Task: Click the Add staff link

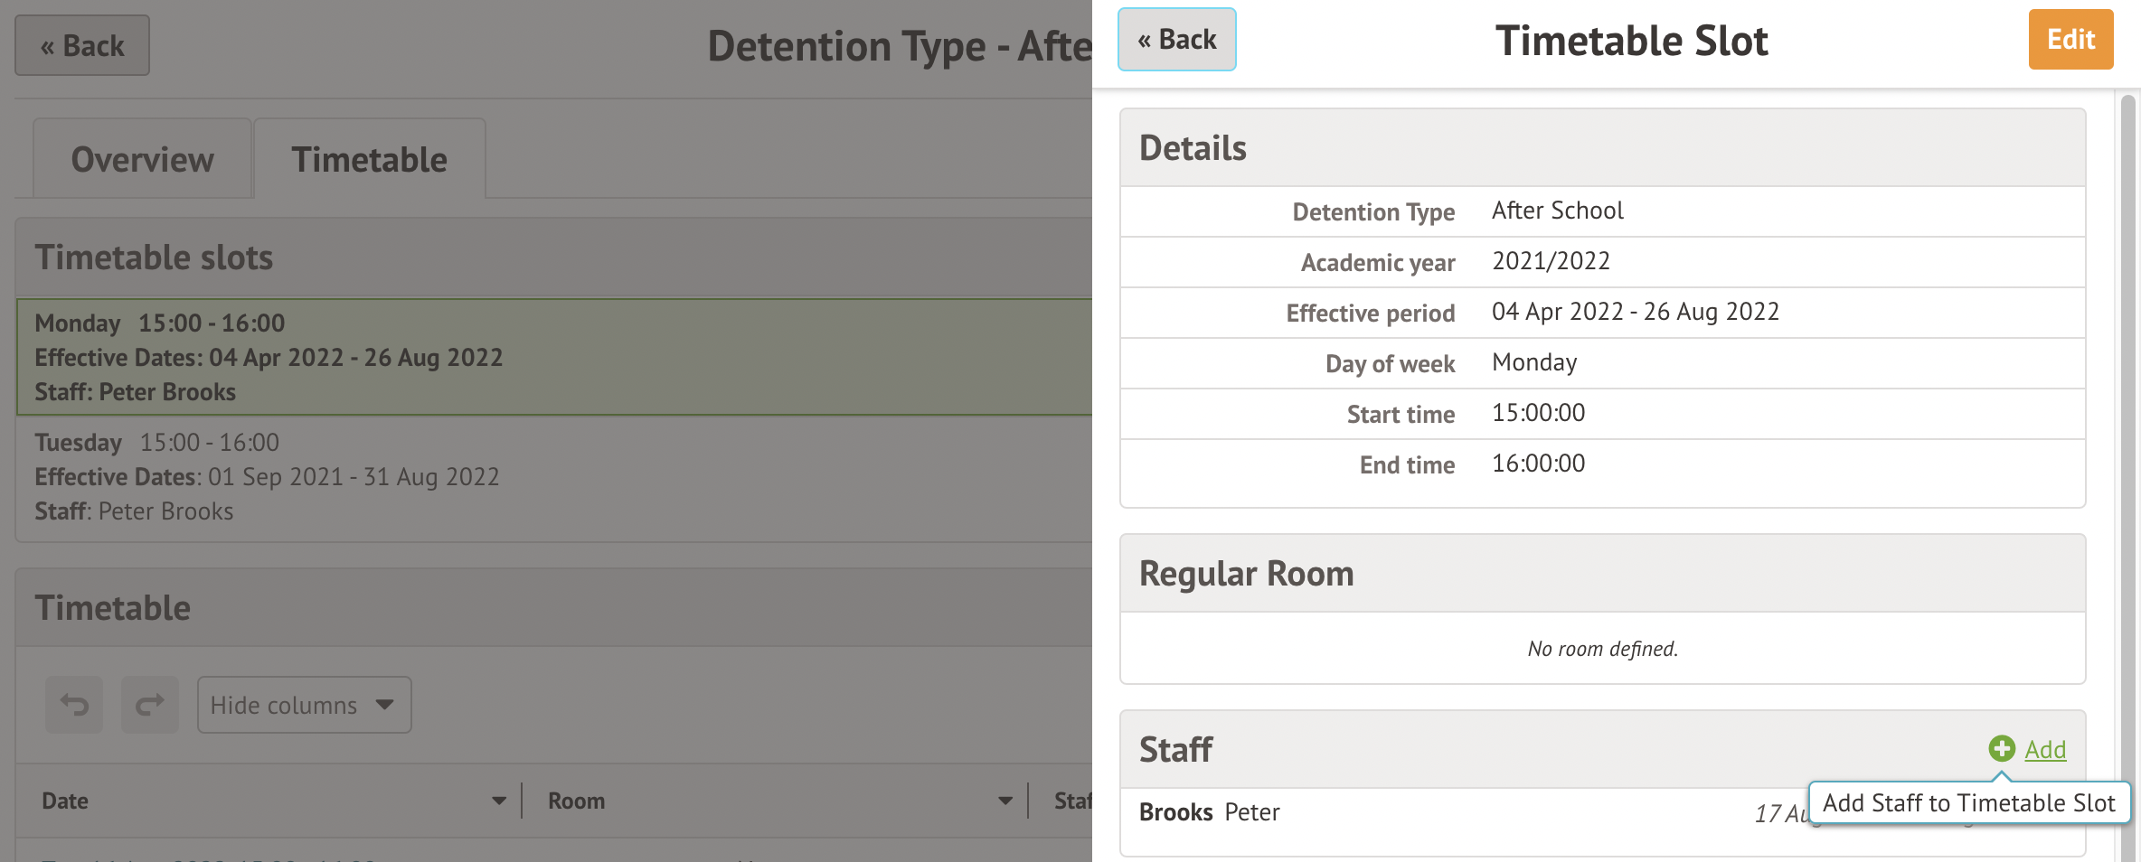Action: tap(2044, 750)
